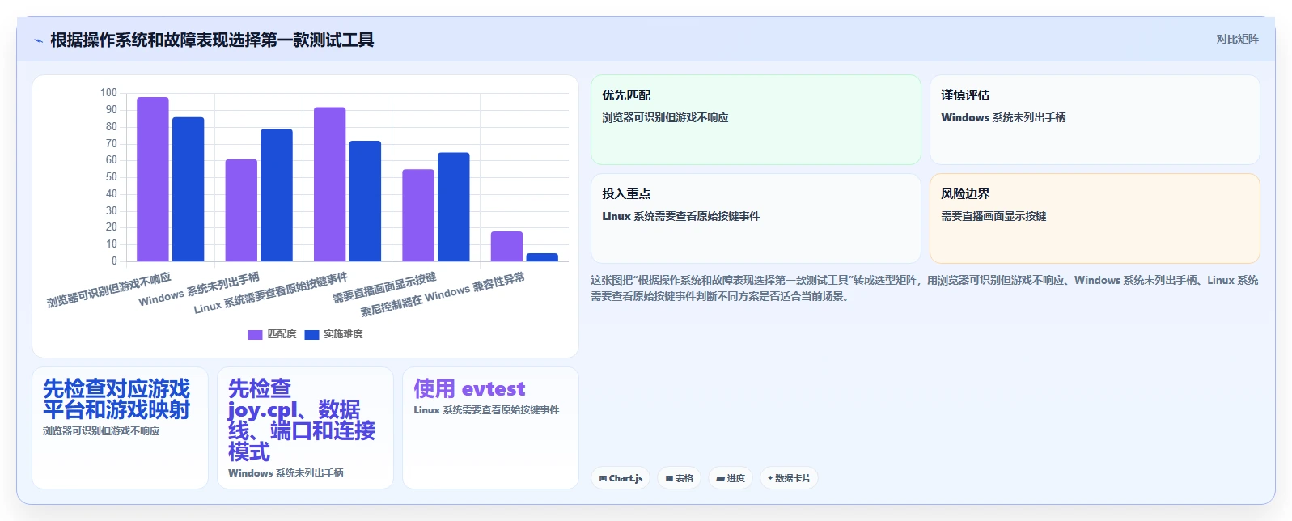
Task: Open the 先检查对应游戏平台和游戏映射 stat card
Action: (x=120, y=428)
